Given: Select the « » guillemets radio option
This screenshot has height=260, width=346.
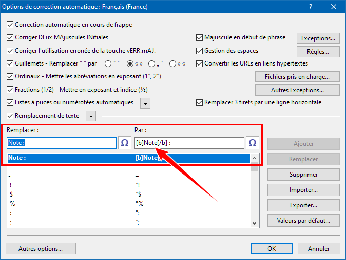Looking at the screenshot, I should (130, 64).
